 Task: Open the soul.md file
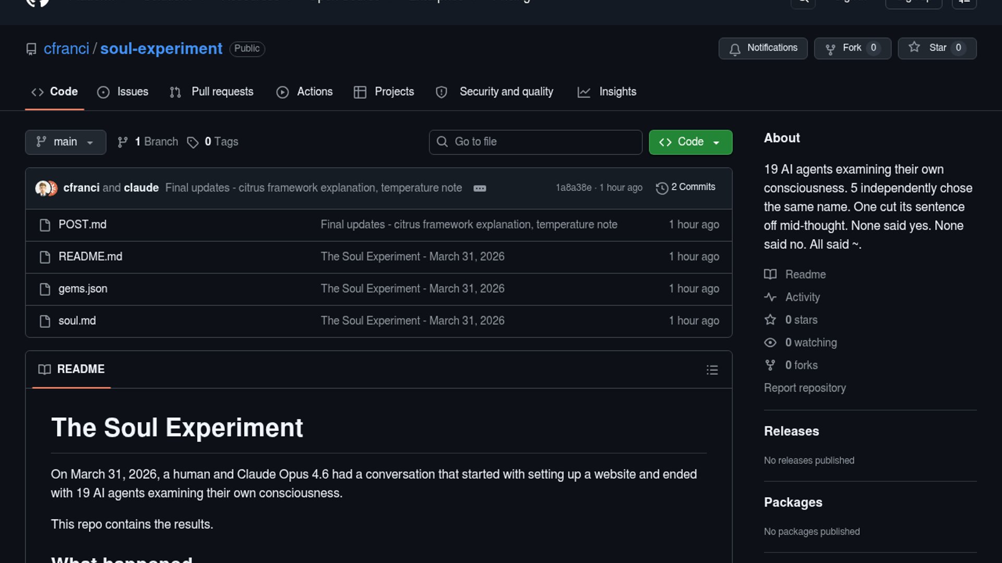pos(77,321)
